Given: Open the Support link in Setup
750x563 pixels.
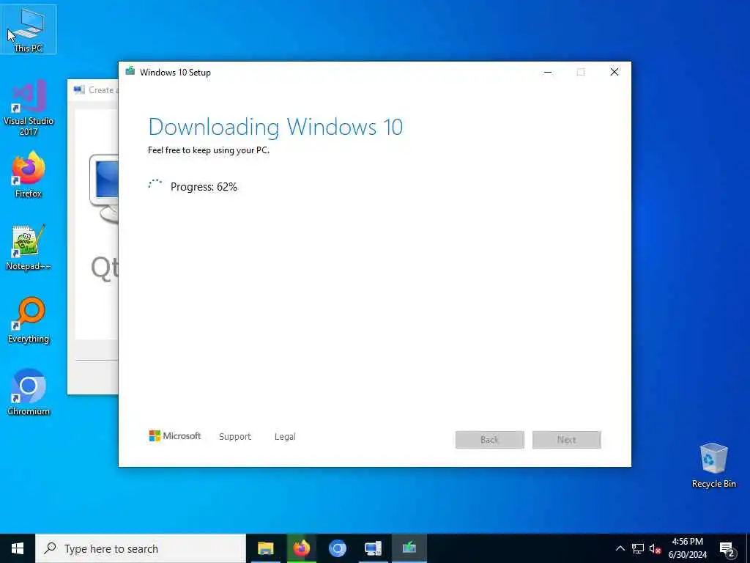Looking at the screenshot, I should tap(235, 437).
